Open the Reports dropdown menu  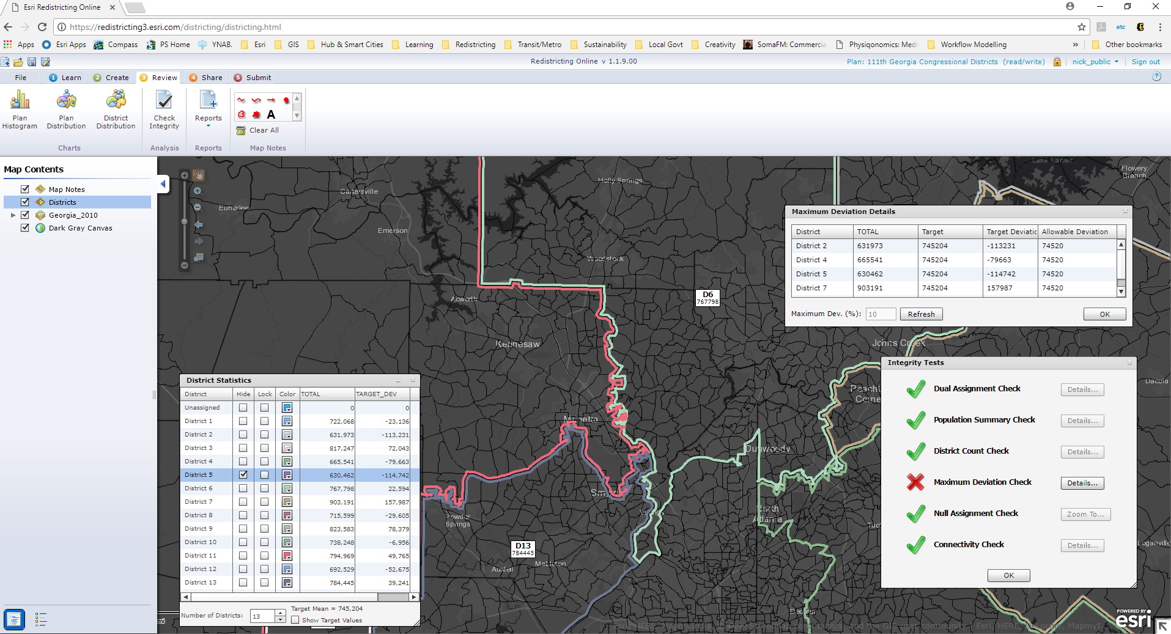[x=209, y=110]
